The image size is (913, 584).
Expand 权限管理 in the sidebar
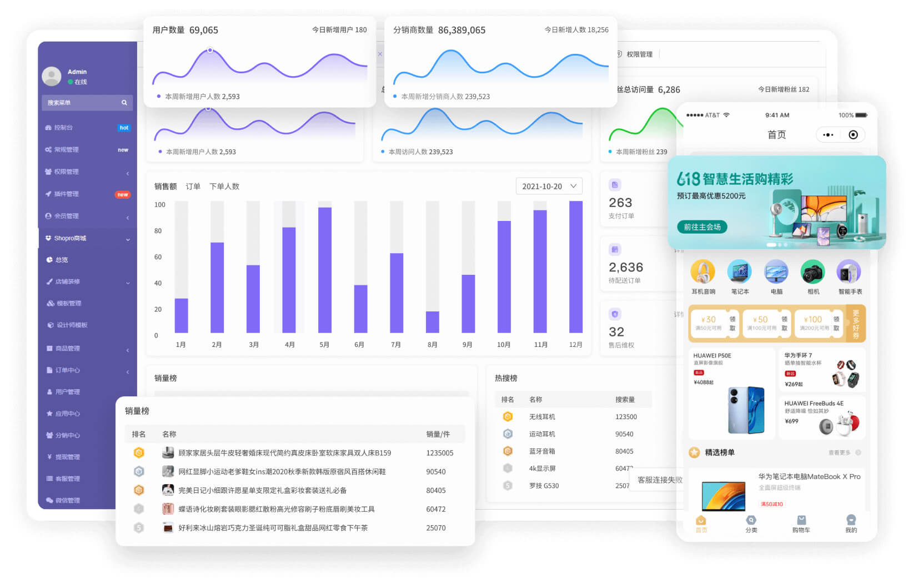pos(128,173)
